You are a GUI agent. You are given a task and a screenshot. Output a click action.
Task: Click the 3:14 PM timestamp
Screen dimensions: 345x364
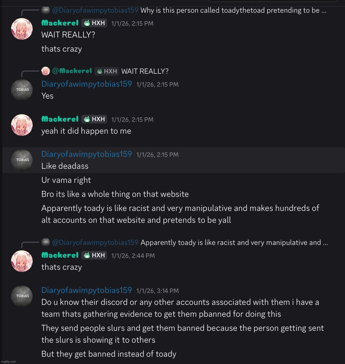click(x=158, y=291)
